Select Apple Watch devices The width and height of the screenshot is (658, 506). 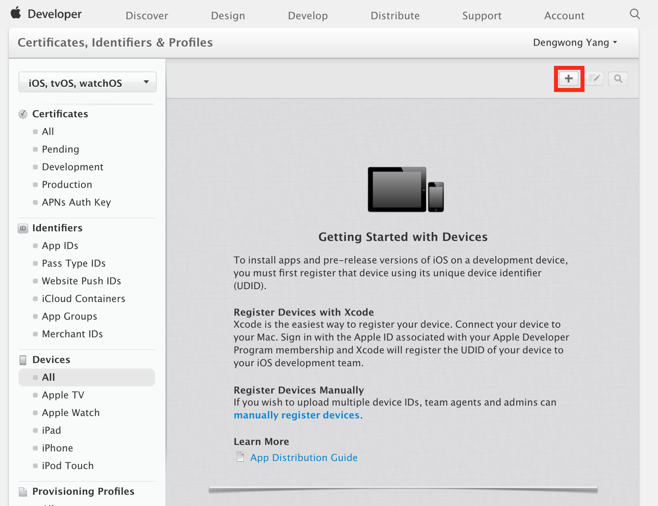click(71, 413)
